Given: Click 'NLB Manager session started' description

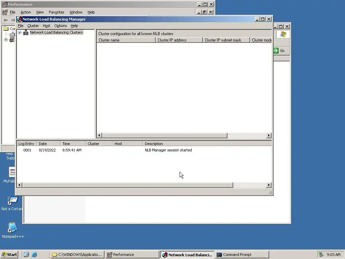Looking at the screenshot, I should [x=168, y=150].
